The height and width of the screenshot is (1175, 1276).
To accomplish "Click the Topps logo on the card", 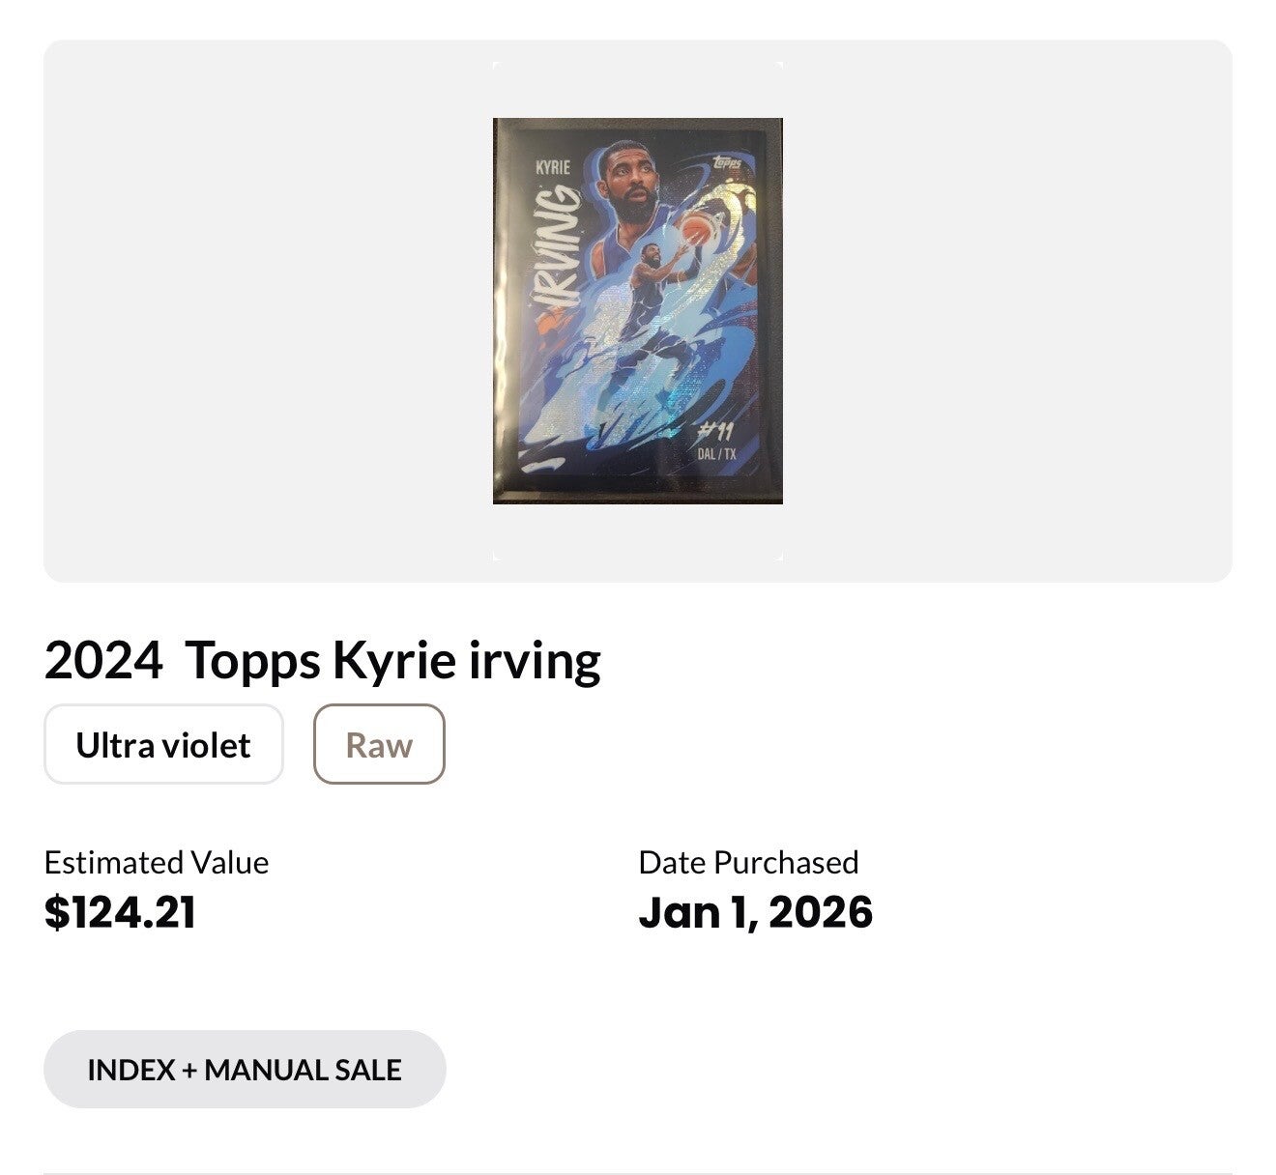I will [x=727, y=166].
